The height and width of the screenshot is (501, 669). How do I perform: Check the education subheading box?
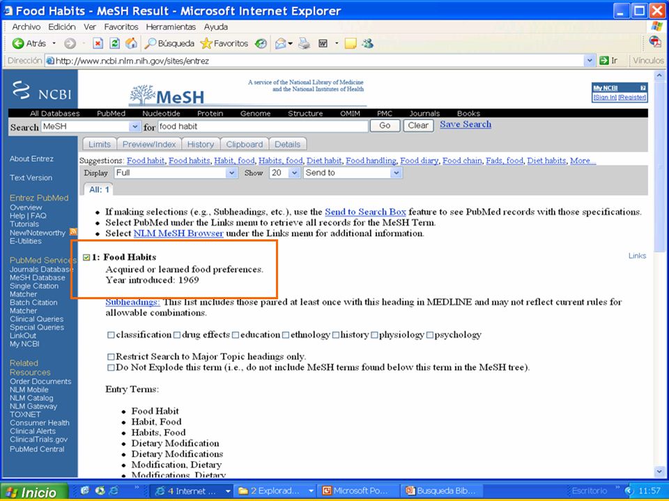(236, 335)
